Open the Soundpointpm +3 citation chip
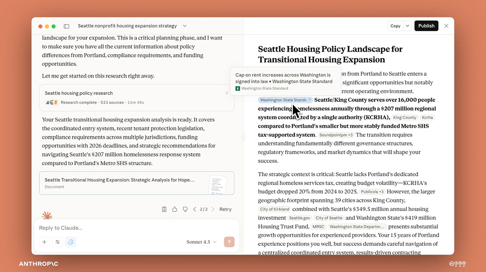The height and width of the screenshot is (272, 486). 336,135
